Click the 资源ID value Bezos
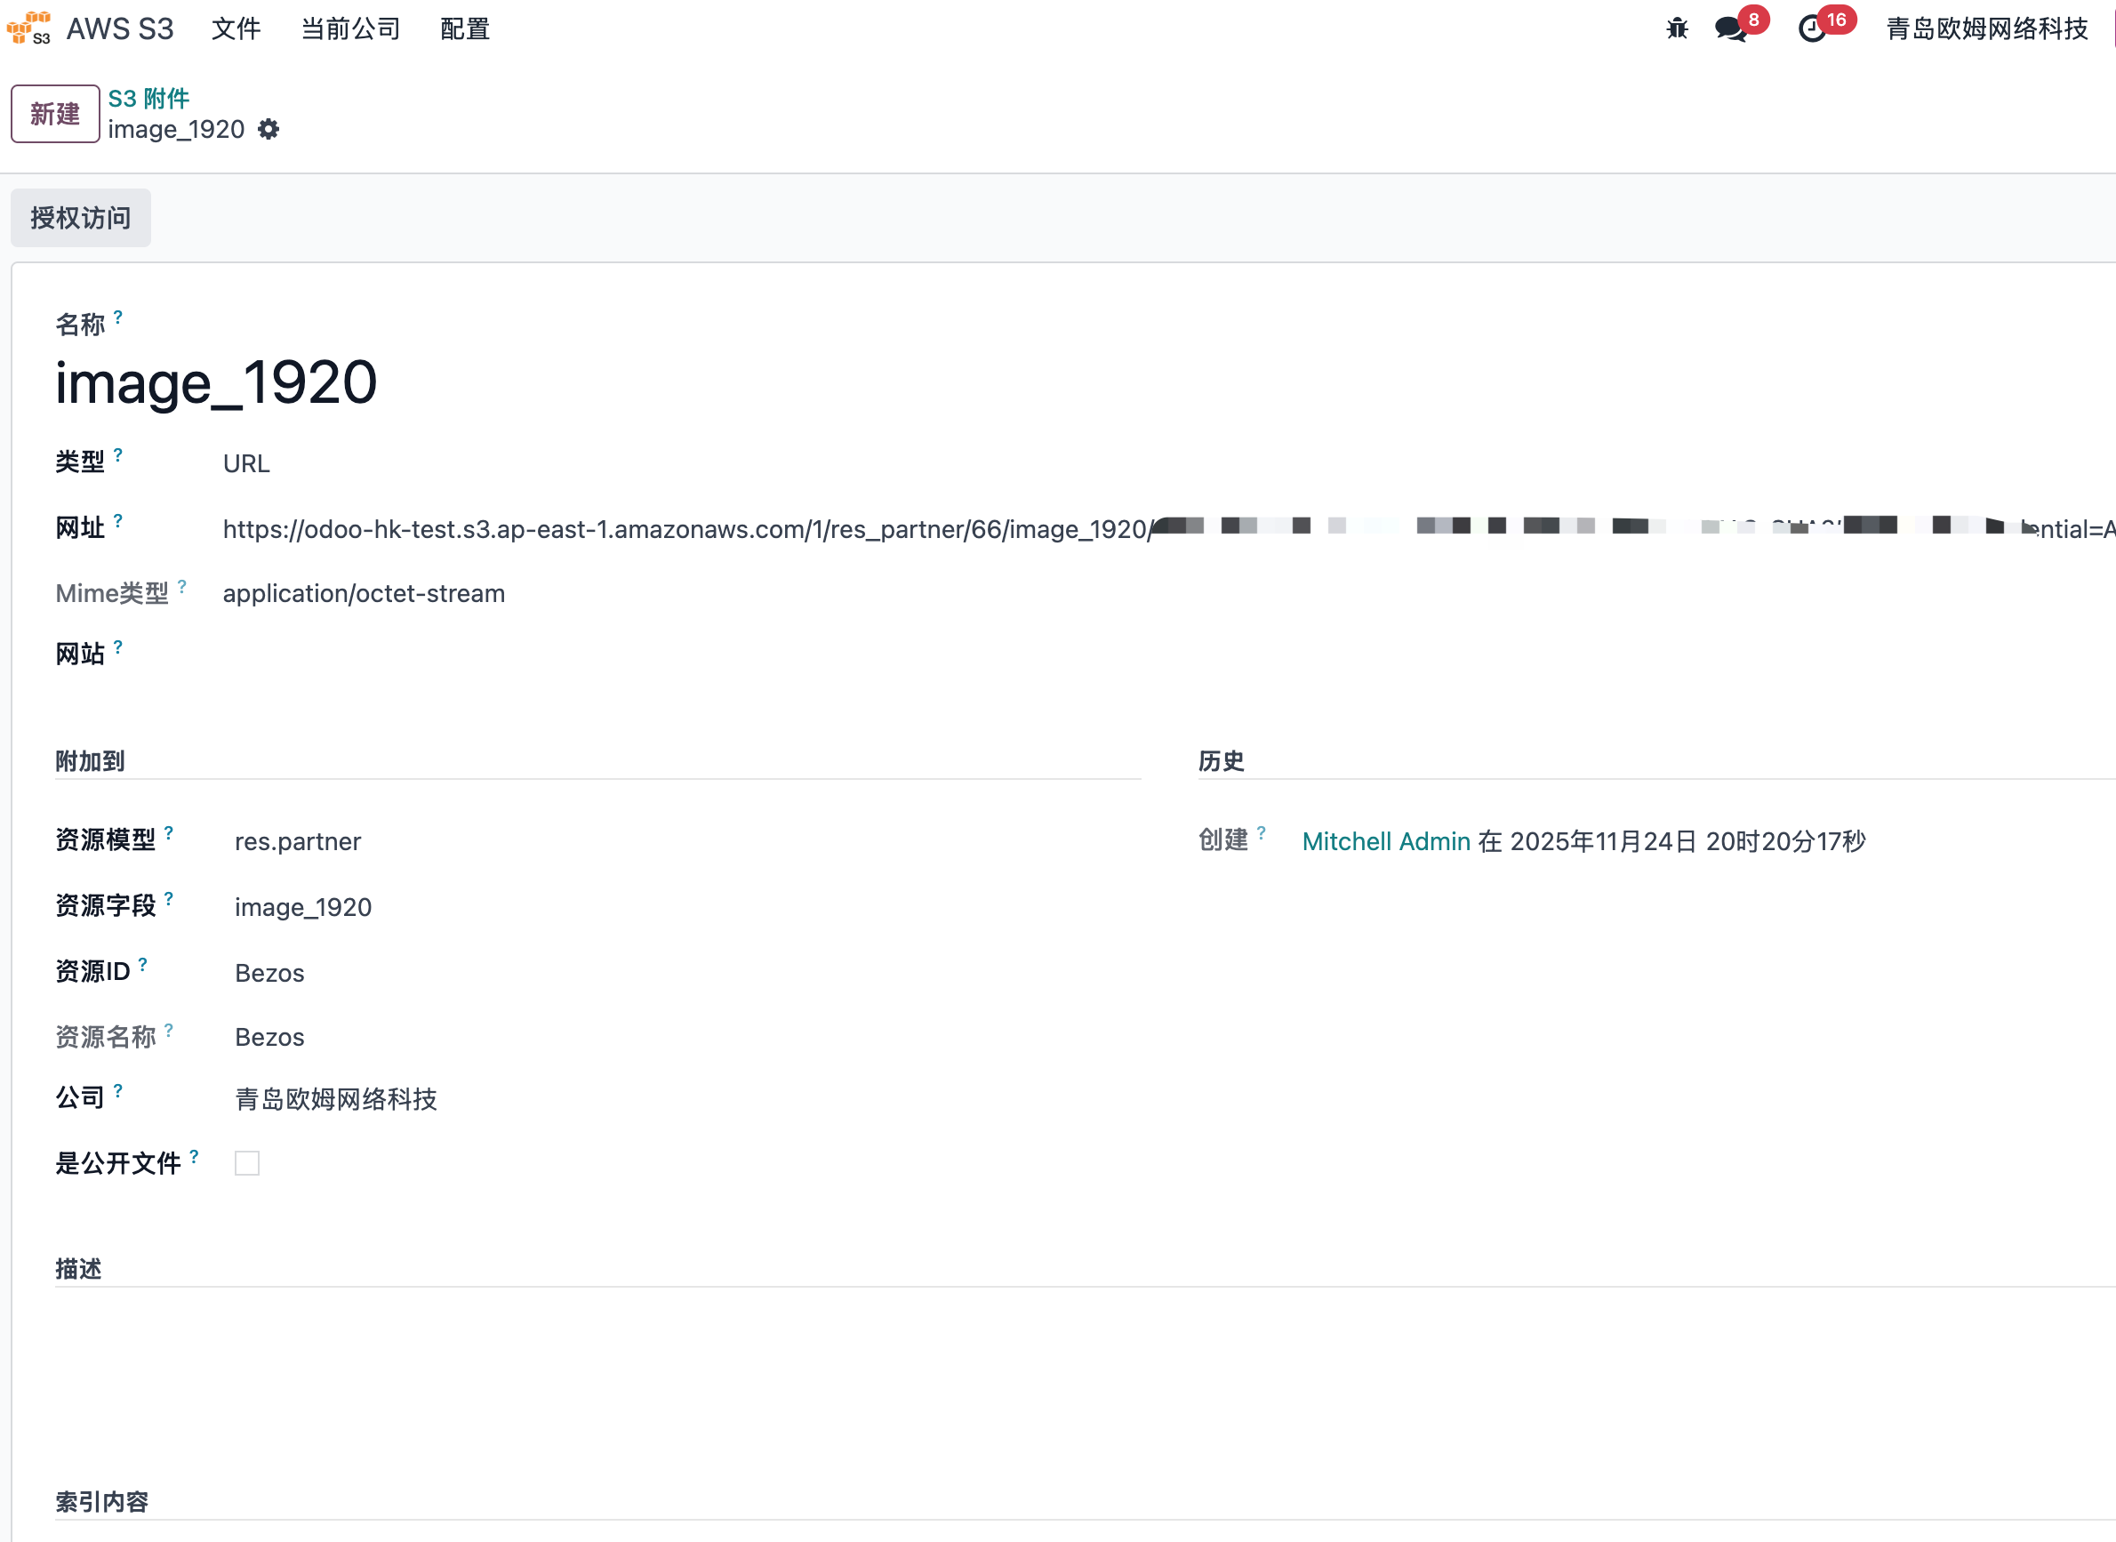2116x1542 pixels. pos(269,973)
